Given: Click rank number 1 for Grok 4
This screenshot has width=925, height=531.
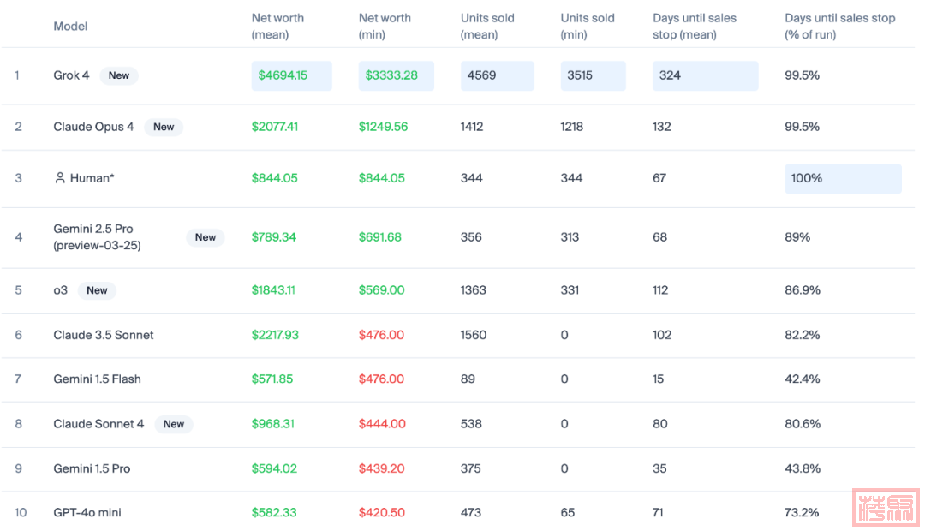Looking at the screenshot, I should pyautogui.click(x=17, y=75).
